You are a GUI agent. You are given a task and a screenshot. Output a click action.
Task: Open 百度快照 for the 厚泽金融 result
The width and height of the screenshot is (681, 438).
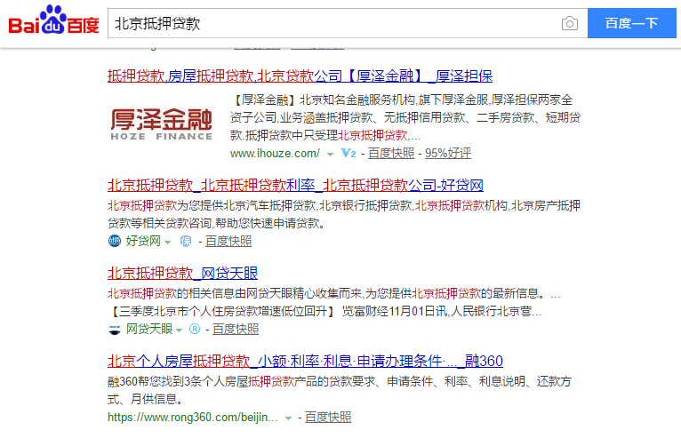(x=391, y=153)
